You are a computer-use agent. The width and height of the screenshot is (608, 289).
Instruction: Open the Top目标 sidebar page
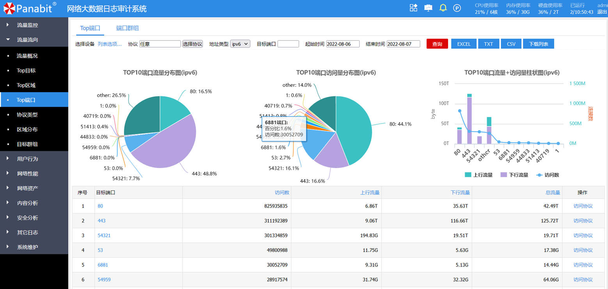coord(34,70)
